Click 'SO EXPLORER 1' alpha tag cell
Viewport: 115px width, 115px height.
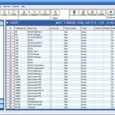pyautogui.click(x=38, y=37)
